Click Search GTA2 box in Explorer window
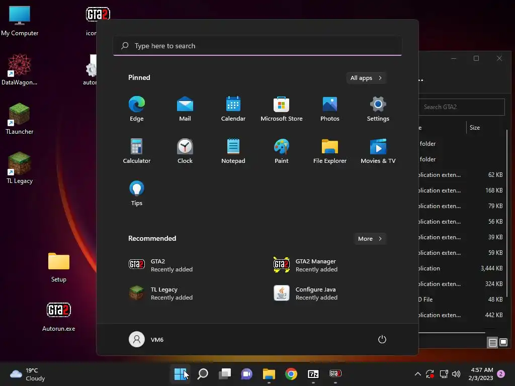The width and height of the screenshot is (515, 386). 462,107
